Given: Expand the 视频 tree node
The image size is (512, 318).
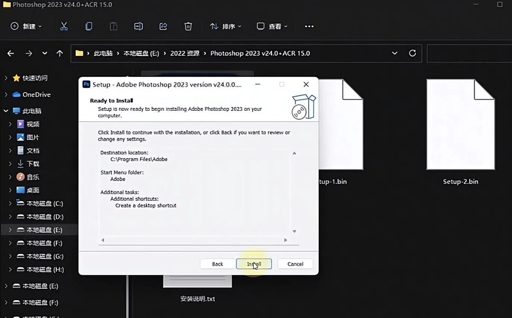Looking at the screenshot, I should tap(10, 124).
